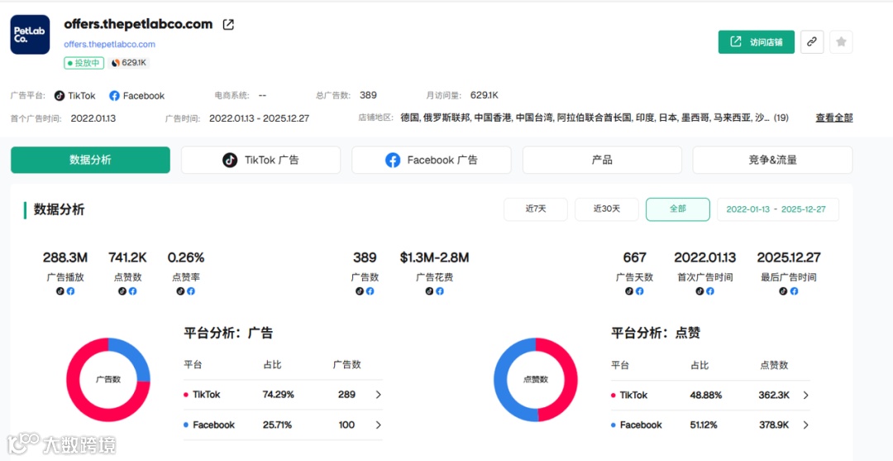Switch to the Facebook 广告 tab
This screenshot has height=461, width=893.
pyautogui.click(x=431, y=160)
